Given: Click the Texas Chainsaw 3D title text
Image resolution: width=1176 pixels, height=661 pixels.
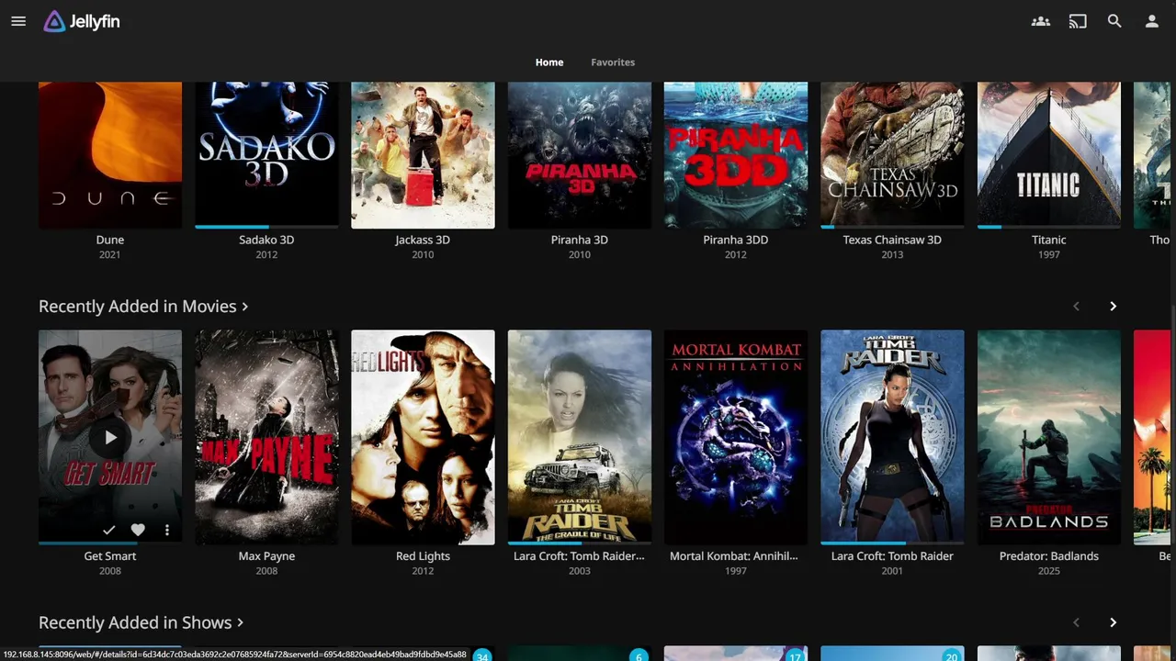Looking at the screenshot, I should point(892,240).
